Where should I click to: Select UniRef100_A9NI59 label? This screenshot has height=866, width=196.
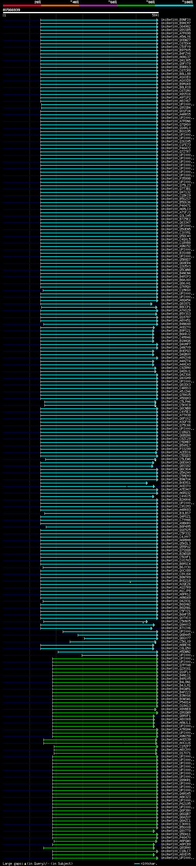175,736
